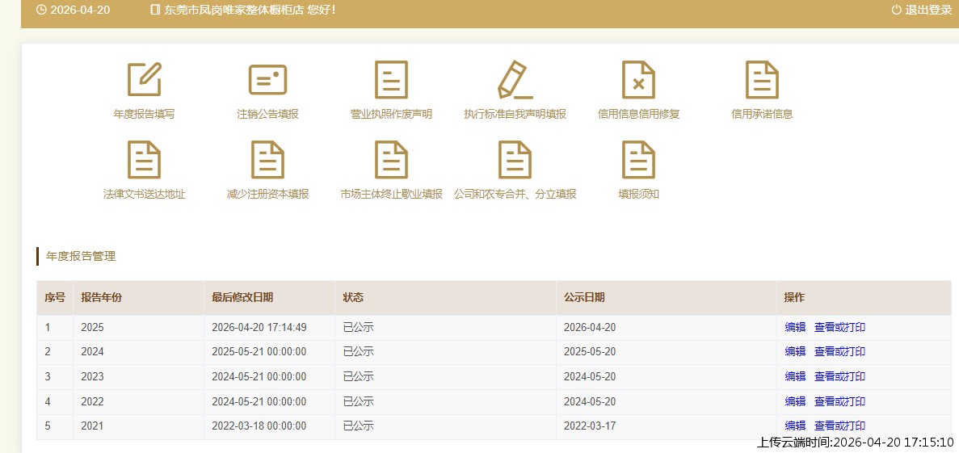
Task: Click the 报告年份 column header
Action: 102,297
